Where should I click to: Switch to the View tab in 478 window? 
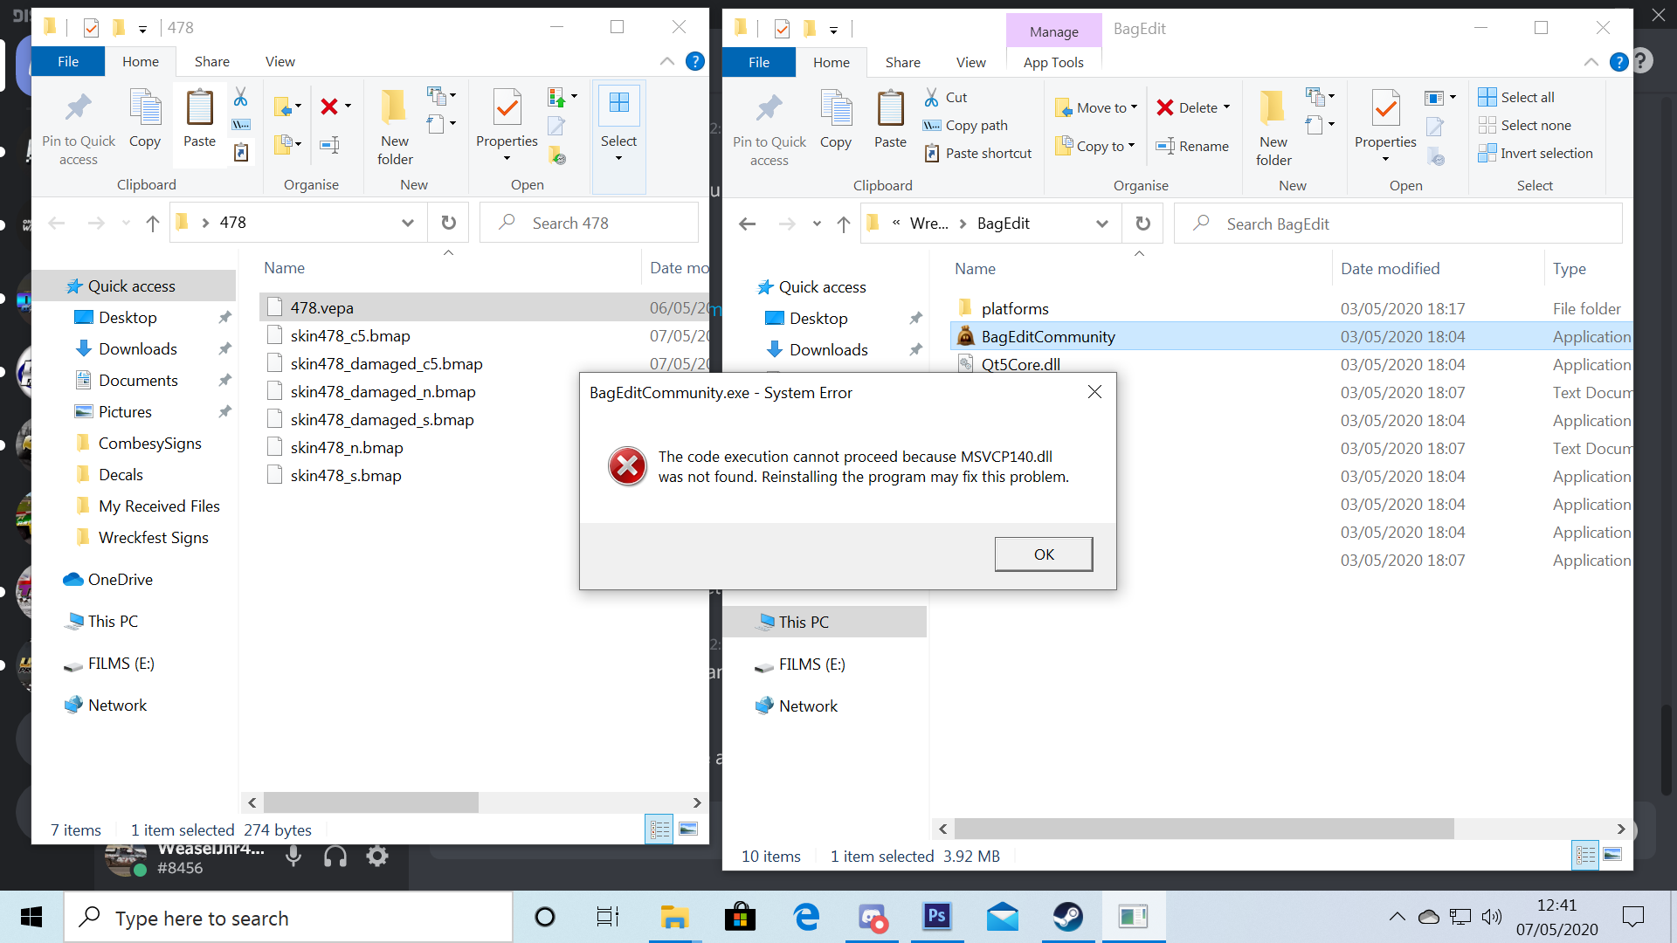[279, 61]
